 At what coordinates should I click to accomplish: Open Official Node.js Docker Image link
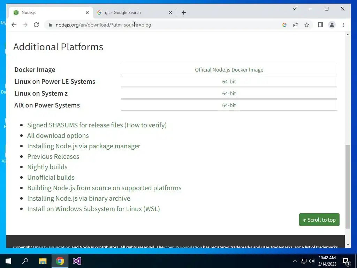(229, 69)
